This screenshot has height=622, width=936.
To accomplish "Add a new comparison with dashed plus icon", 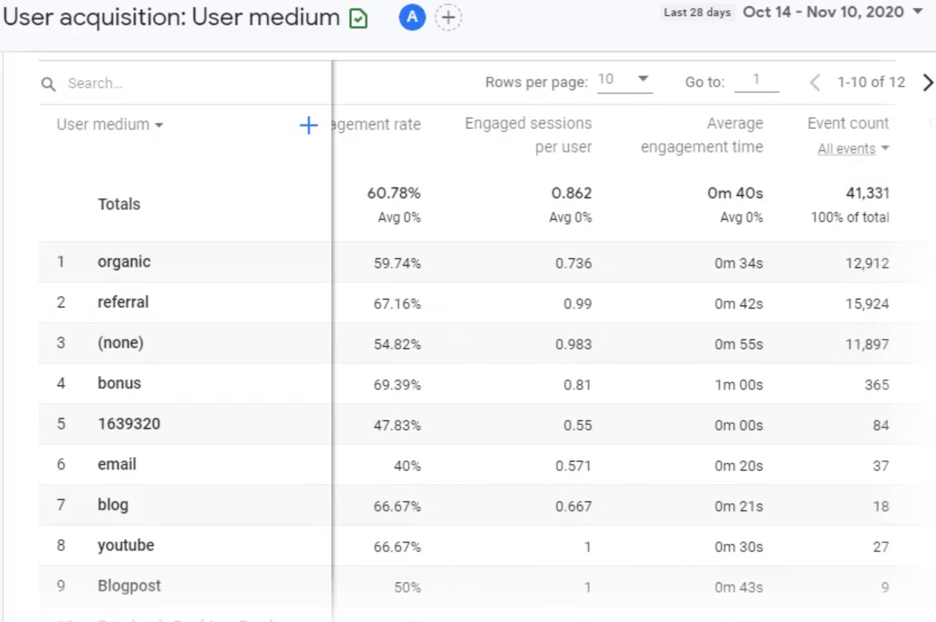I will (x=448, y=18).
